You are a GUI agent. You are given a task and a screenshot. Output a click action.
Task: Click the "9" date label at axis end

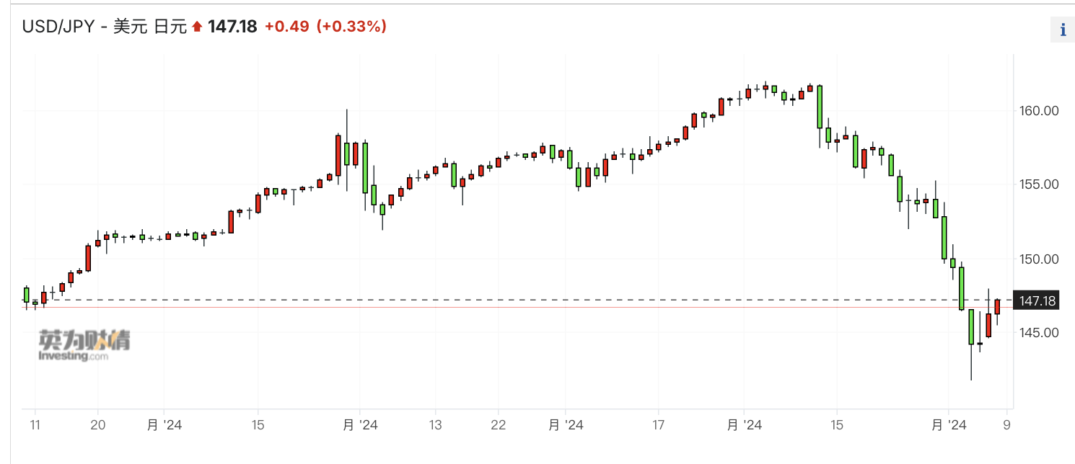coord(1006,425)
